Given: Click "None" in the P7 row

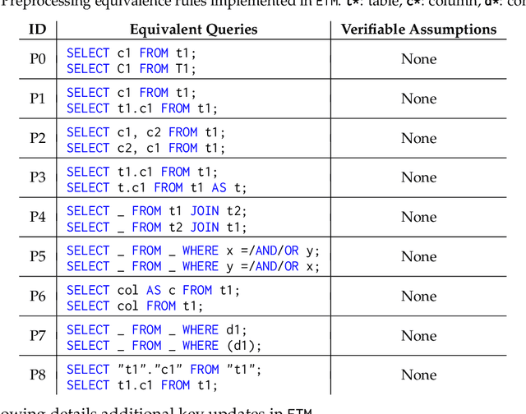Looking at the screenshot, I should tap(418, 335).
